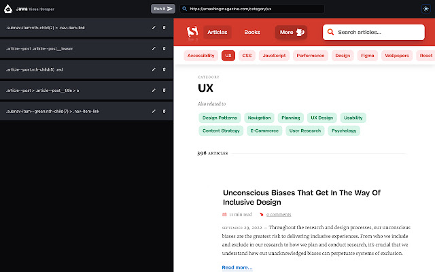Screen dimensions: 435x272
Task: Select the JavaScript category tag
Action: click(274, 56)
